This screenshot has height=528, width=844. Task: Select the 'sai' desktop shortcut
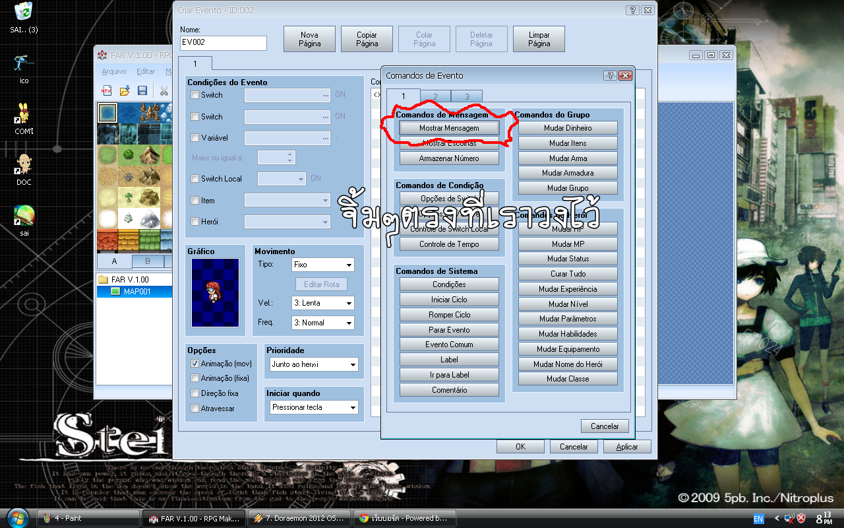(x=24, y=220)
